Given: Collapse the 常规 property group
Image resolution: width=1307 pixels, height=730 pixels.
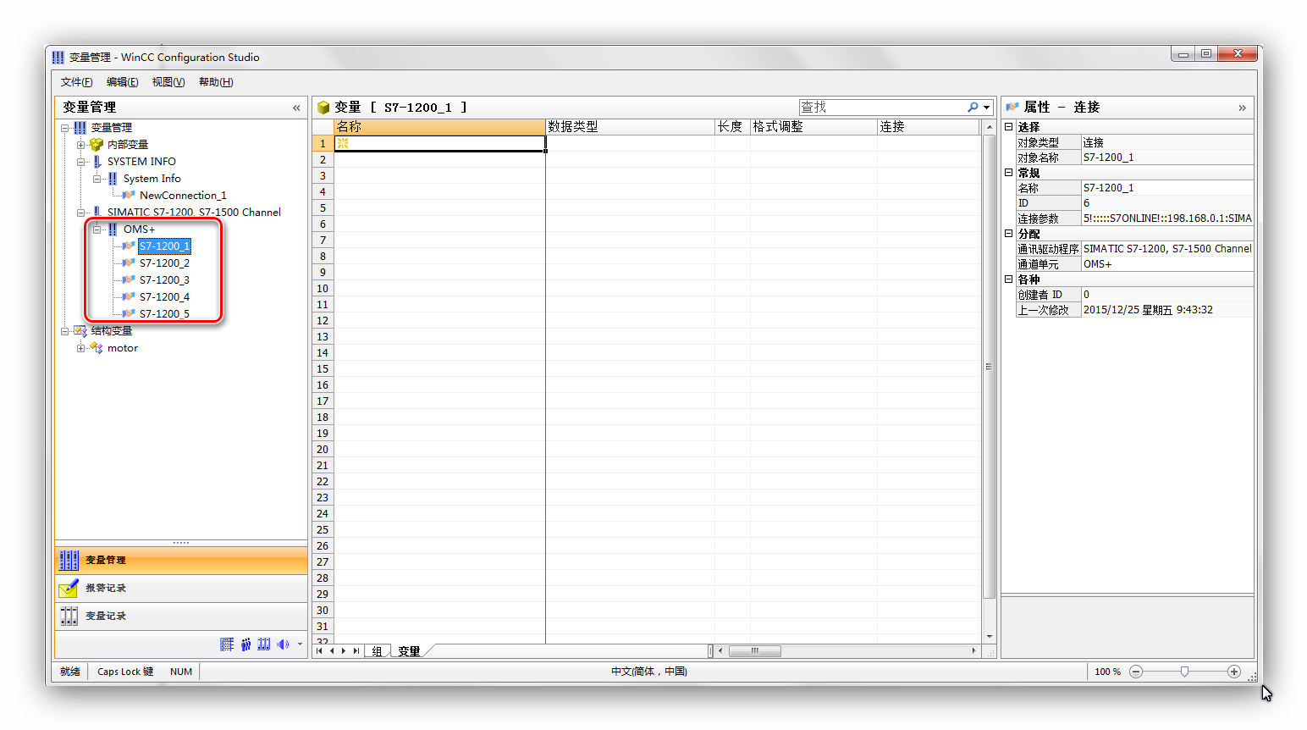Looking at the screenshot, I should 1009,172.
